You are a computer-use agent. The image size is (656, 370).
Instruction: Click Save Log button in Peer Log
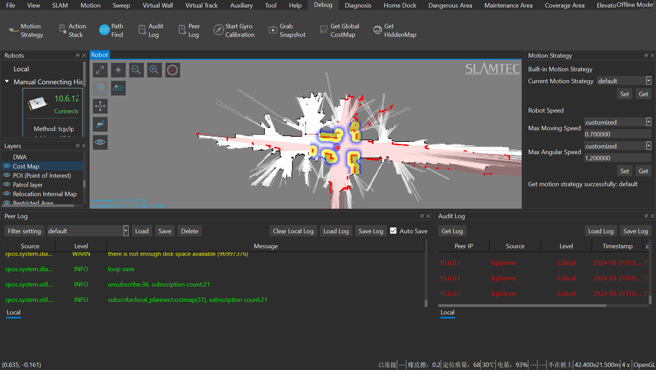pyautogui.click(x=370, y=231)
